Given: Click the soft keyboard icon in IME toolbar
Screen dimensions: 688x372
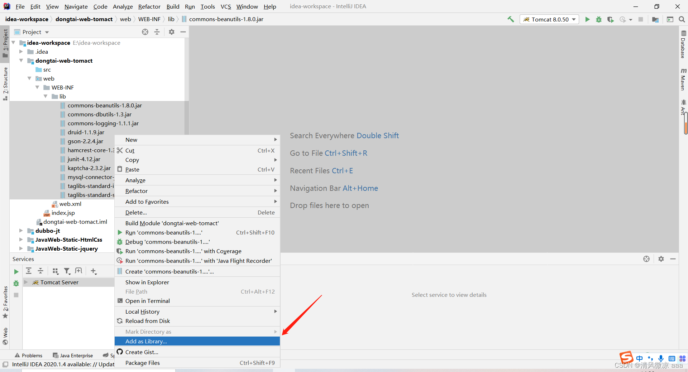Looking at the screenshot, I should click(x=672, y=358).
